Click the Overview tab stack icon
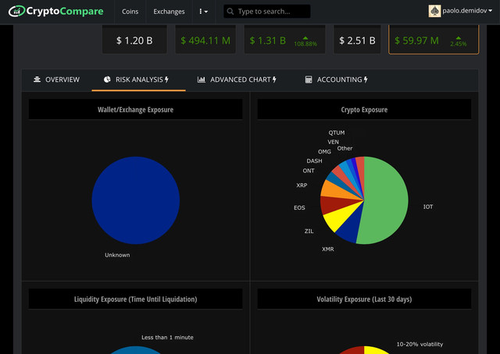Image resolution: width=500 pixels, height=354 pixels. [37, 80]
